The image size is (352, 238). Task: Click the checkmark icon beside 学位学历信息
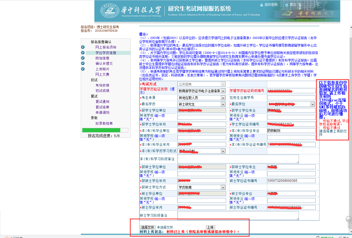(x=83, y=53)
